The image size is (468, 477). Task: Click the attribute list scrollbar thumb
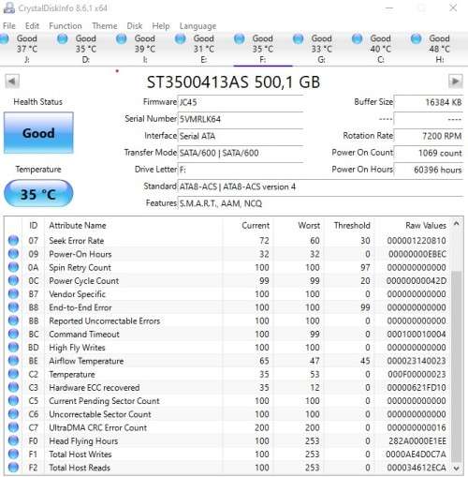pos(456,366)
